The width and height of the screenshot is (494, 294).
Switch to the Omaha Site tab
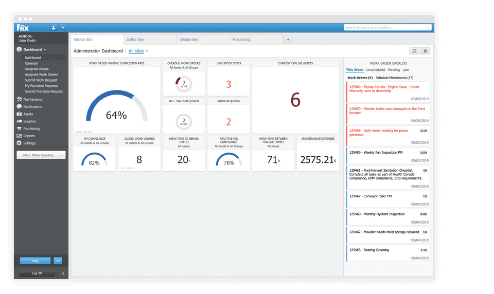pos(203,40)
